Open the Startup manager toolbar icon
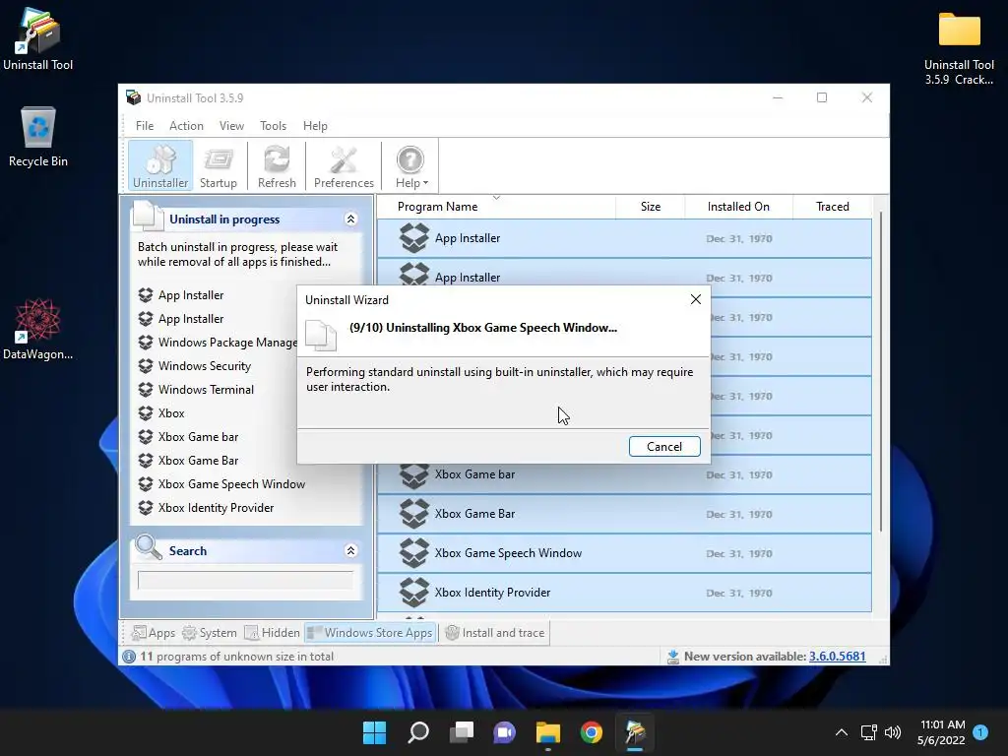Screen dimensions: 1008x756 pos(219,165)
